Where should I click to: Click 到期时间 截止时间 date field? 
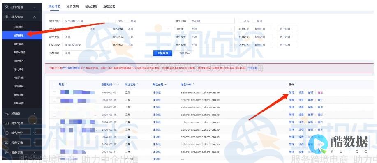287,37
